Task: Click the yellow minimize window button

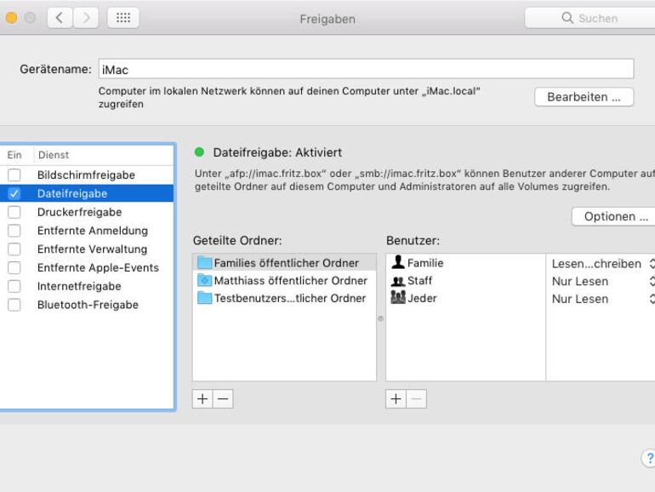Action: 11,18
